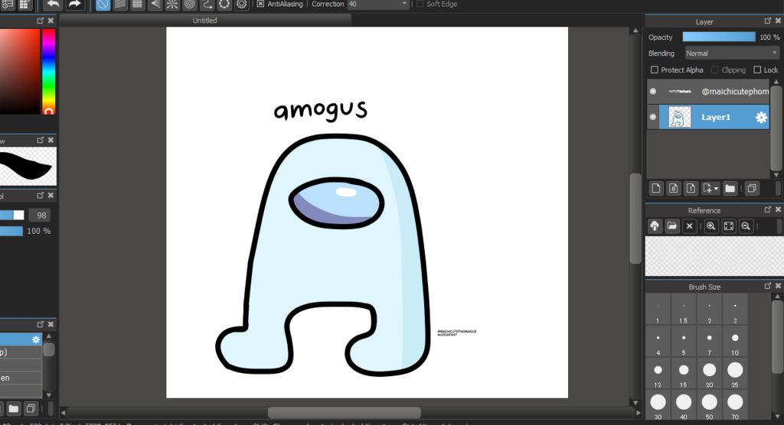Toggle the Soft Edge checkbox
Screen dimensions: 784x425
[420, 4]
